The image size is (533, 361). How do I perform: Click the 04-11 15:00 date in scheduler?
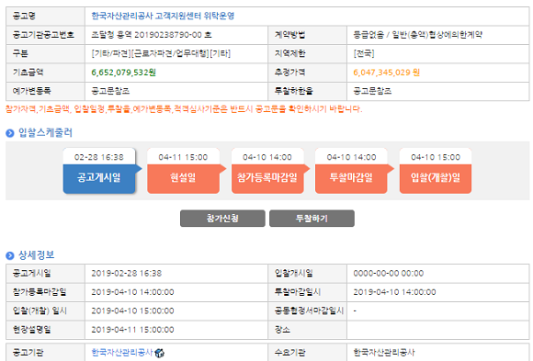coord(183,157)
